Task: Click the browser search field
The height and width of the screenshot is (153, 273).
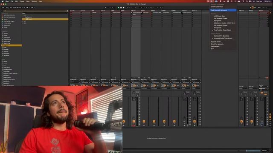Action: pos(36,11)
